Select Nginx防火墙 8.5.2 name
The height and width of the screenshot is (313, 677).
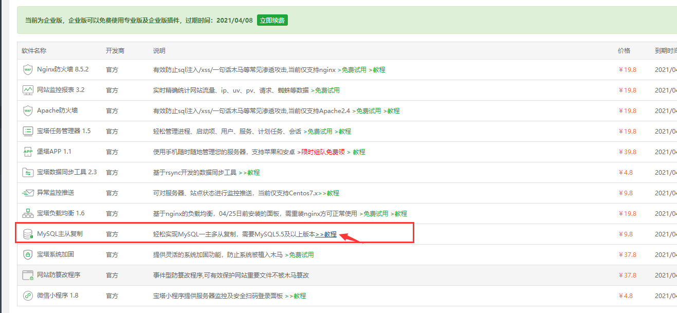click(x=63, y=69)
